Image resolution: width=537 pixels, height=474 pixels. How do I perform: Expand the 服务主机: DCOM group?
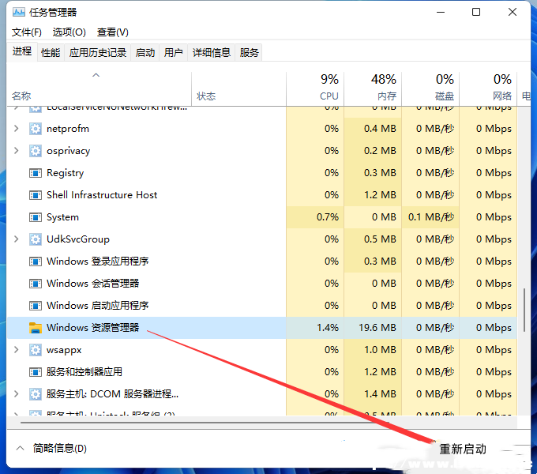[x=16, y=394]
